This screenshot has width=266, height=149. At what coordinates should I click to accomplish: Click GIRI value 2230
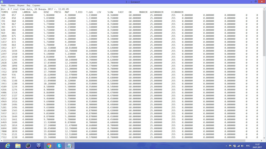click(x=14, y=137)
